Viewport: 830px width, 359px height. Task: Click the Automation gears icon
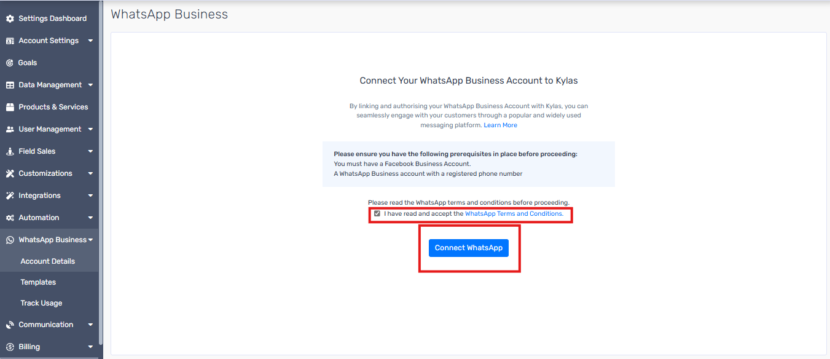[10, 218]
